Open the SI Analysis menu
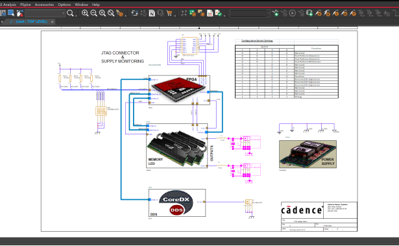Screen dimensions: 399x246 click(8, 5)
